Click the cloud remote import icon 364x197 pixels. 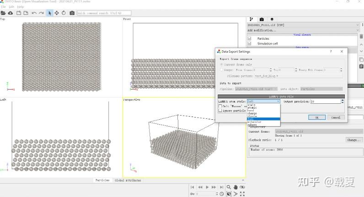point(11,13)
